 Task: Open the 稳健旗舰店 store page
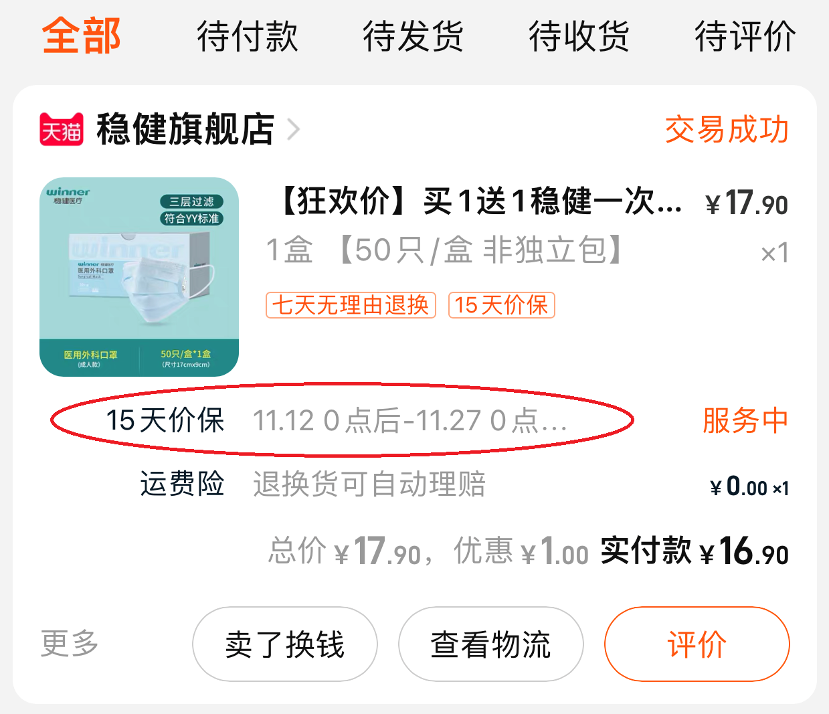[x=185, y=129]
